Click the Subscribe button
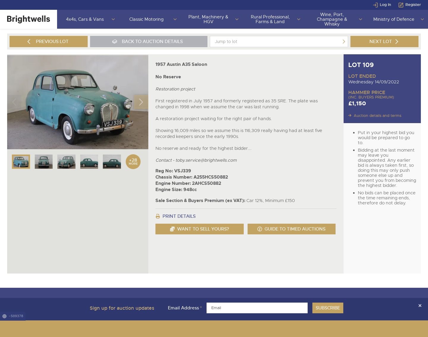428x337 pixels. [x=328, y=308]
